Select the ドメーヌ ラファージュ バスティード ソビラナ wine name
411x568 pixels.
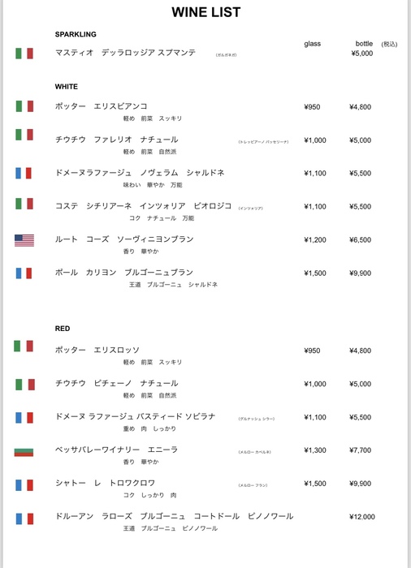(x=136, y=416)
